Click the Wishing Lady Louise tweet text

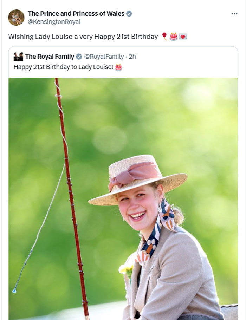pos(83,37)
